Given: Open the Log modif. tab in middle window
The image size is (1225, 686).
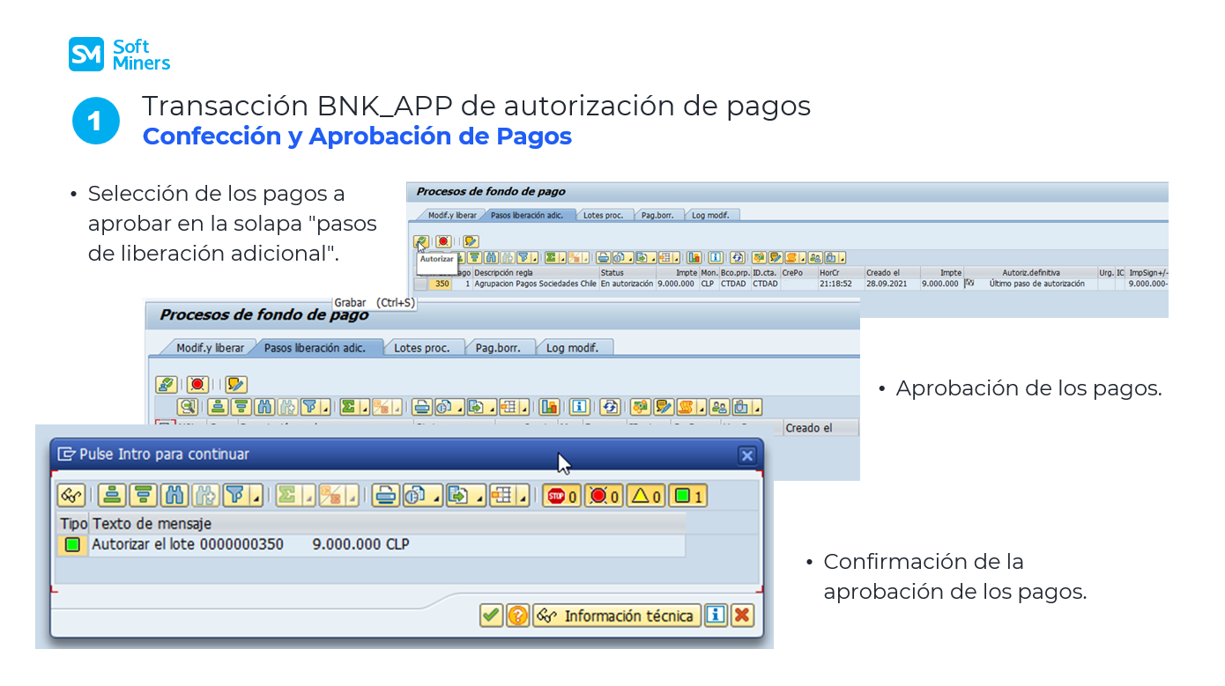Looking at the screenshot, I should pyautogui.click(x=572, y=348).
